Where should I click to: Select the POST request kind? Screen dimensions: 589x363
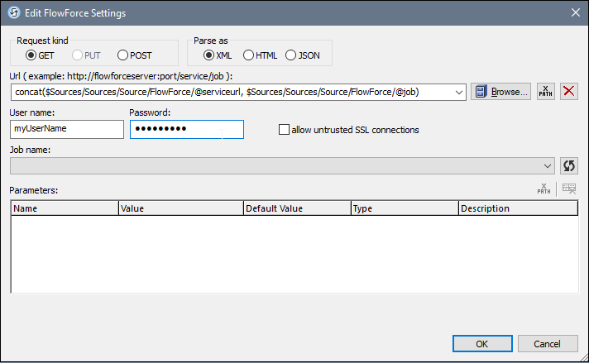(123, 55)
